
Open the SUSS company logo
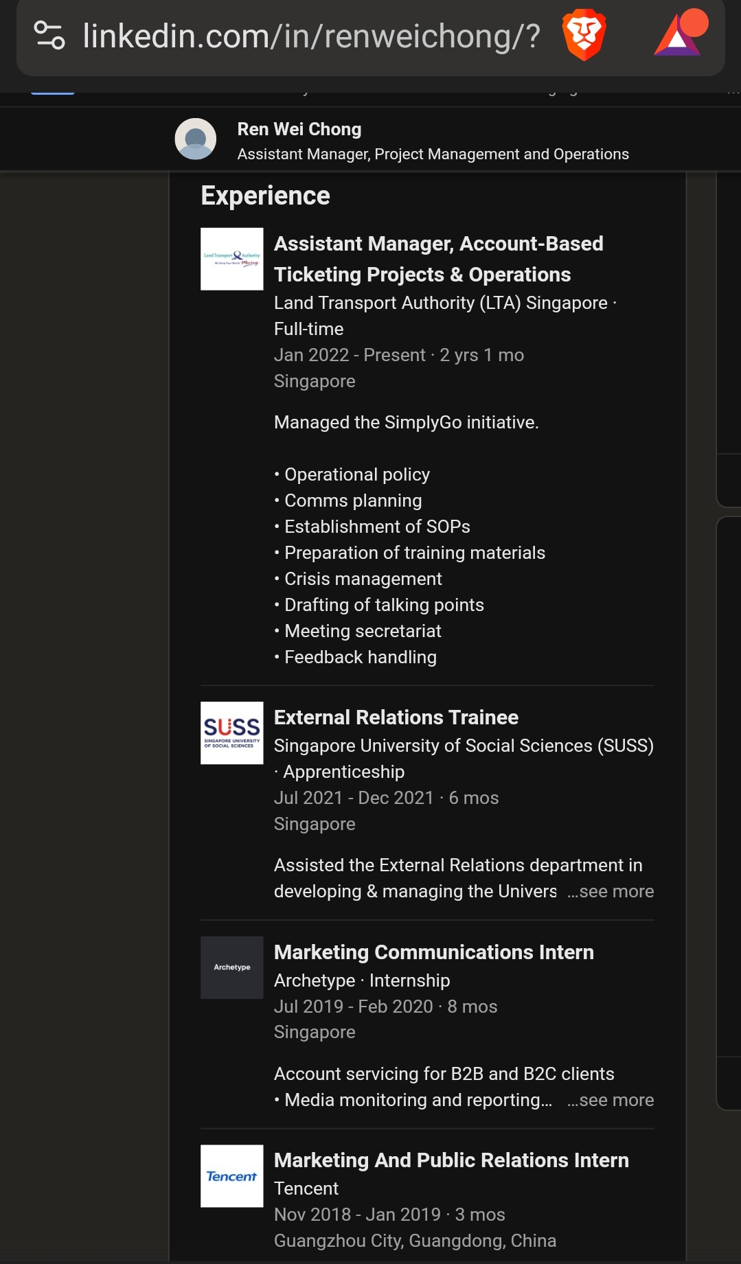[x=232, y=733]
